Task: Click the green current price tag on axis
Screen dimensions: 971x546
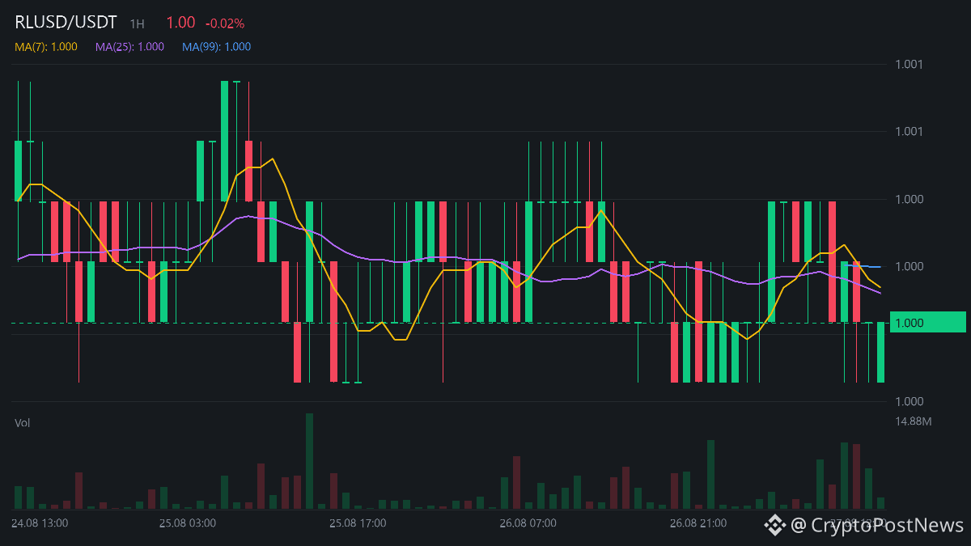Action: click(927, 323)
